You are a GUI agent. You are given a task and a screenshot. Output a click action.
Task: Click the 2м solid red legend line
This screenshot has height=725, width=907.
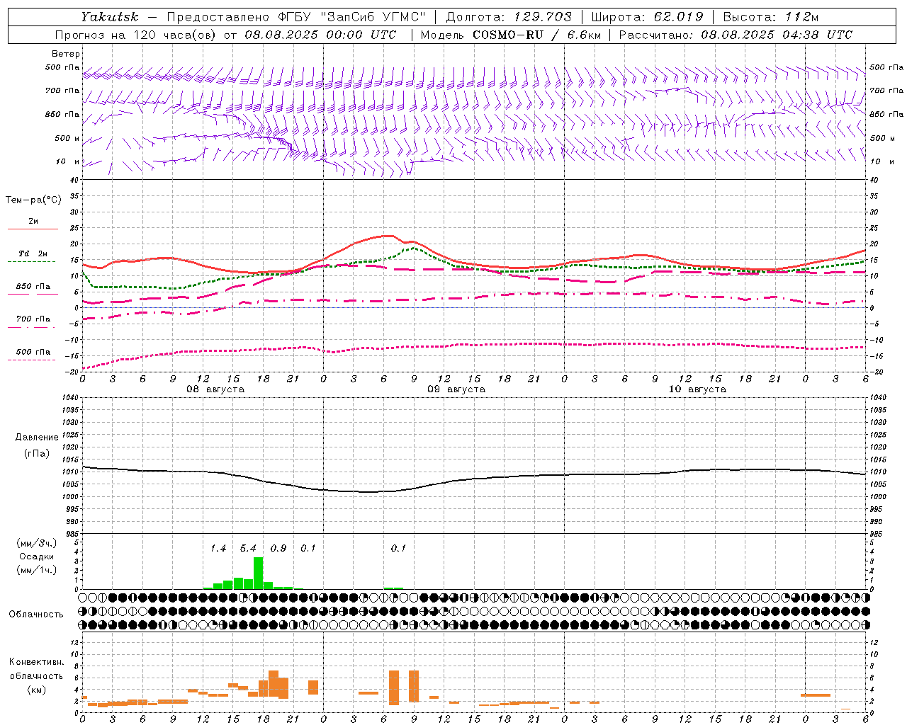(x=33, y=229)
